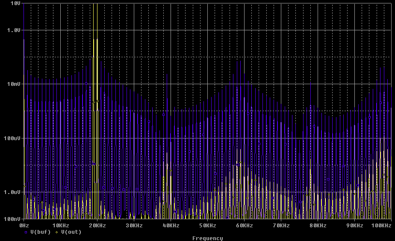Click the blue square V(buf) legend marker
The image size is (395, 241).
pos(26,232)
